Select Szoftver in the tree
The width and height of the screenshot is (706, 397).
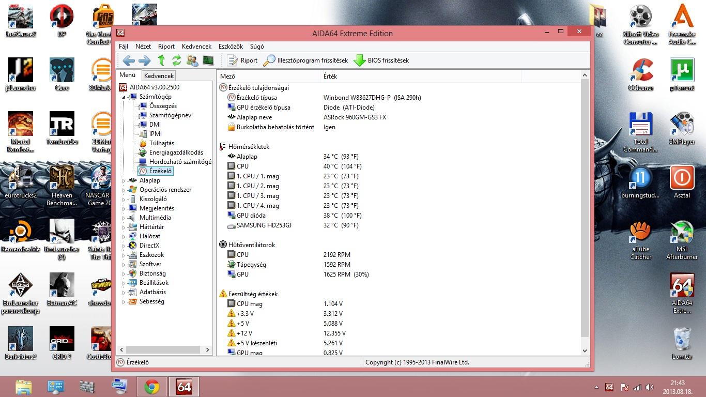point(150,264)
